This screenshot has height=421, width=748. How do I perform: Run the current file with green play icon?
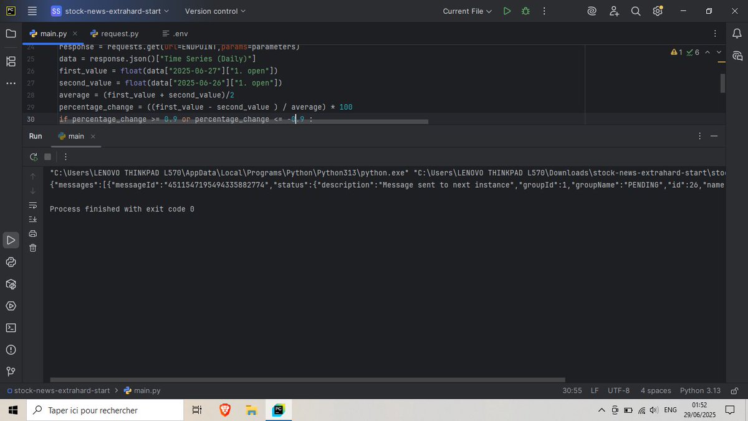coord(507,11)
